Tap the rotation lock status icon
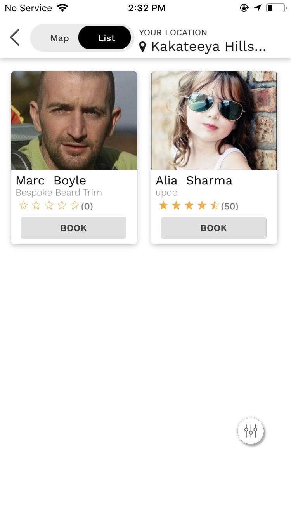Viewport: 291px width, 518px height. pyautogui.click(x=244, y=8)
